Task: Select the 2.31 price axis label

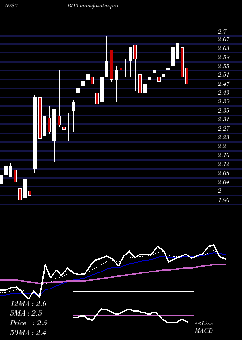Action: [x=224, y=119]
